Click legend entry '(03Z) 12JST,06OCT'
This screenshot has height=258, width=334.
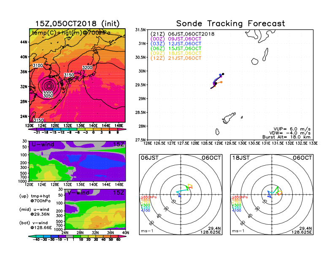click(176, 44)
